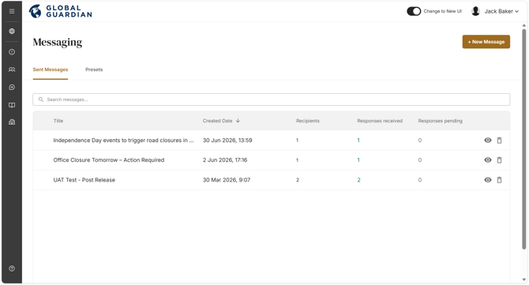Click the Created Date sort arrow
The image size is (529, 285).
[x=238, y=121]
